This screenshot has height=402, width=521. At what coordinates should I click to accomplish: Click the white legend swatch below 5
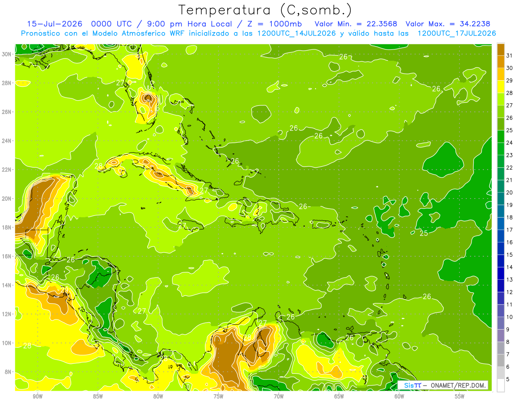pyautogui.click(x=501, y=386)
